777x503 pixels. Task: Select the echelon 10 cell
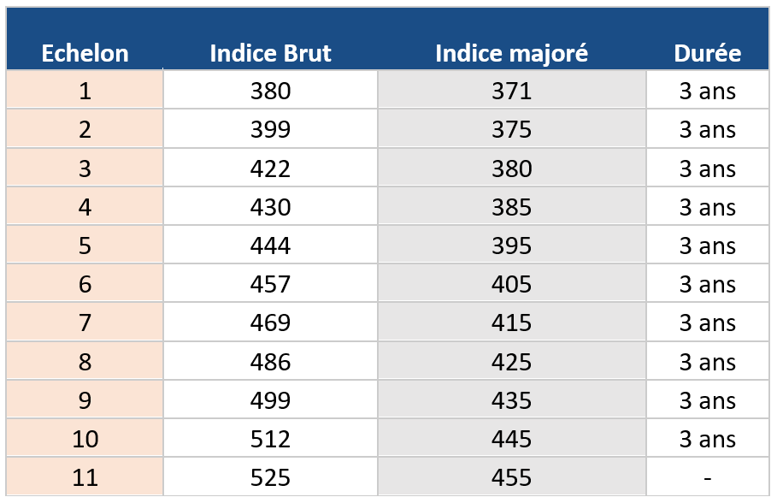click(85, 439)
